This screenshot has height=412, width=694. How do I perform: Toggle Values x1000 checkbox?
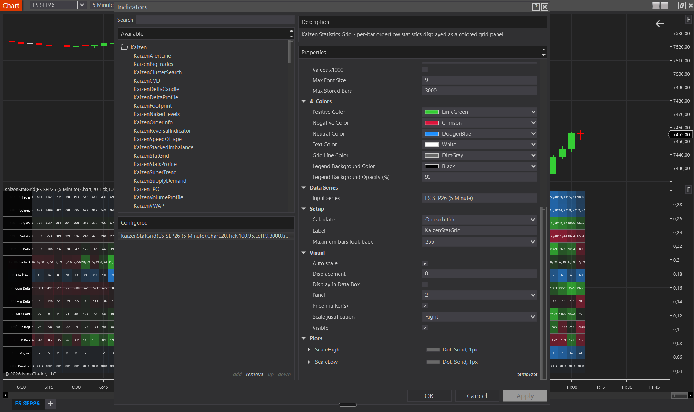click(x=425, y=70)
